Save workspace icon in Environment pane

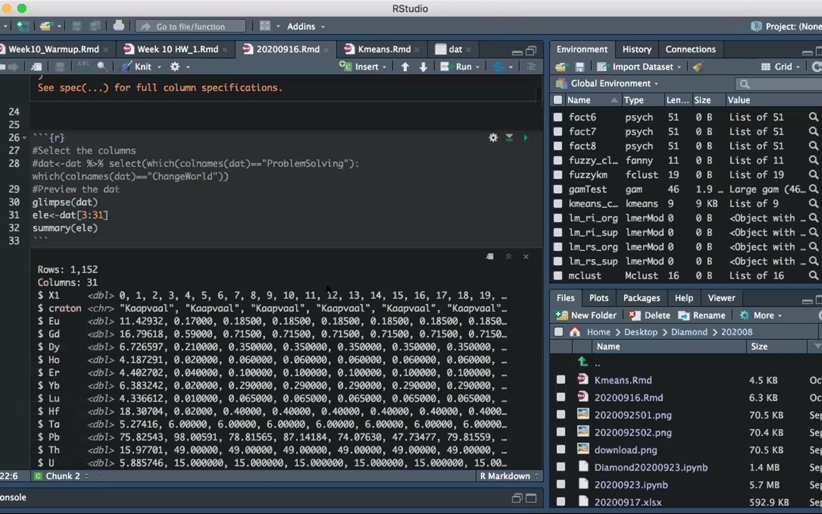[x=579, y=67]
